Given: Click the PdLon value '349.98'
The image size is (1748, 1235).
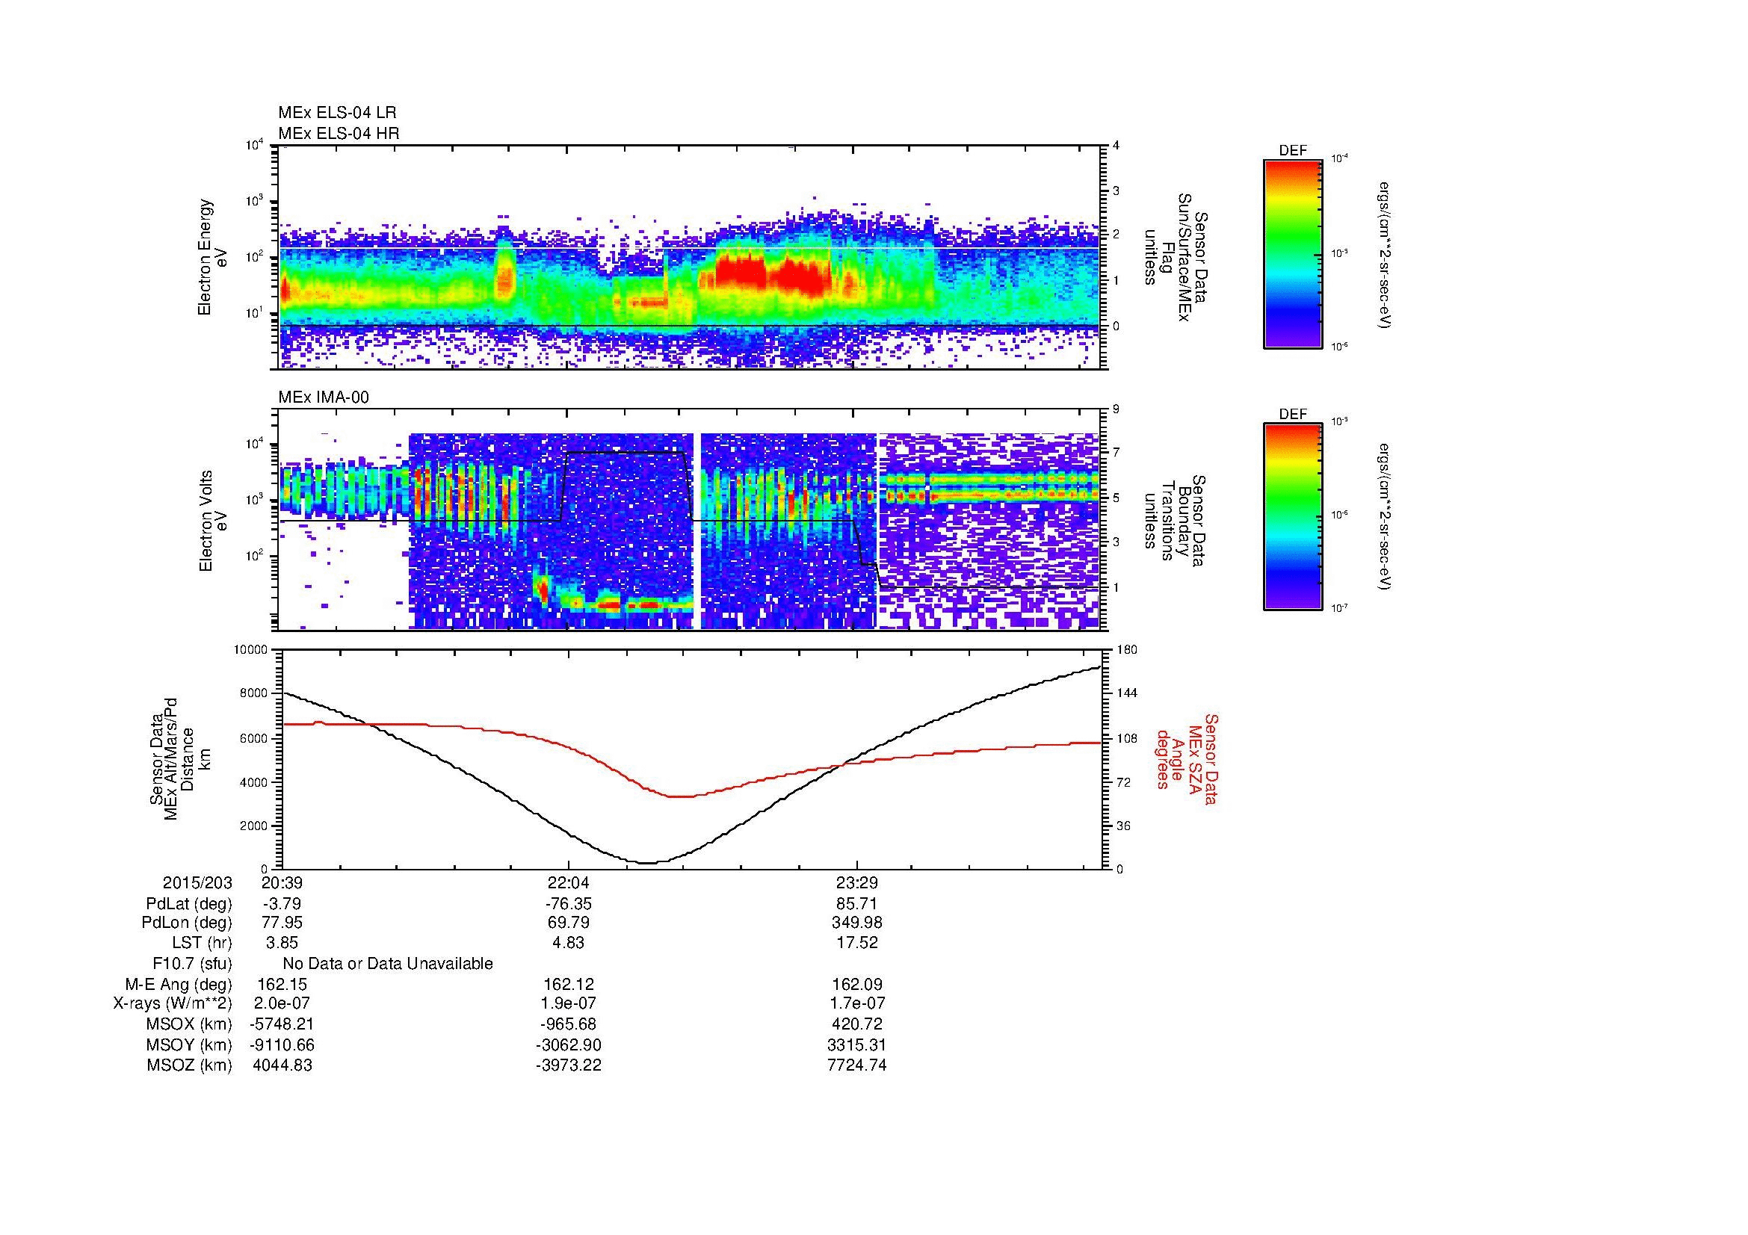Looking at the screenshot, I should [x=857, y=923].
